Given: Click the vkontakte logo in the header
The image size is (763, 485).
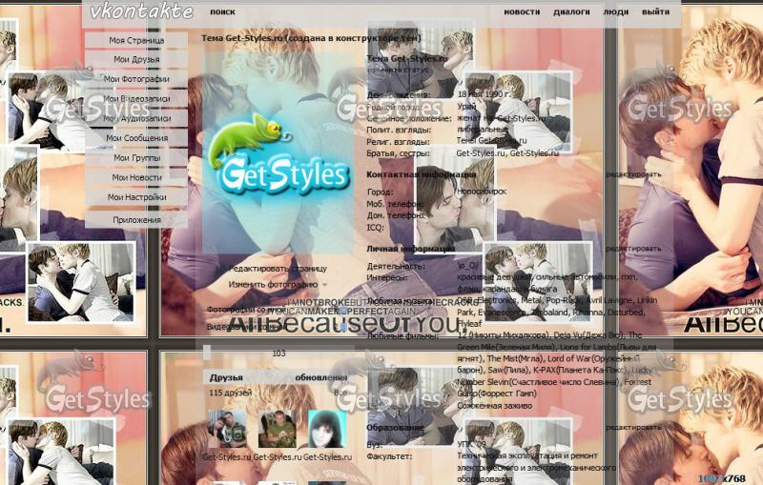Looking at the screenshot, I should [x=141, y=12].
